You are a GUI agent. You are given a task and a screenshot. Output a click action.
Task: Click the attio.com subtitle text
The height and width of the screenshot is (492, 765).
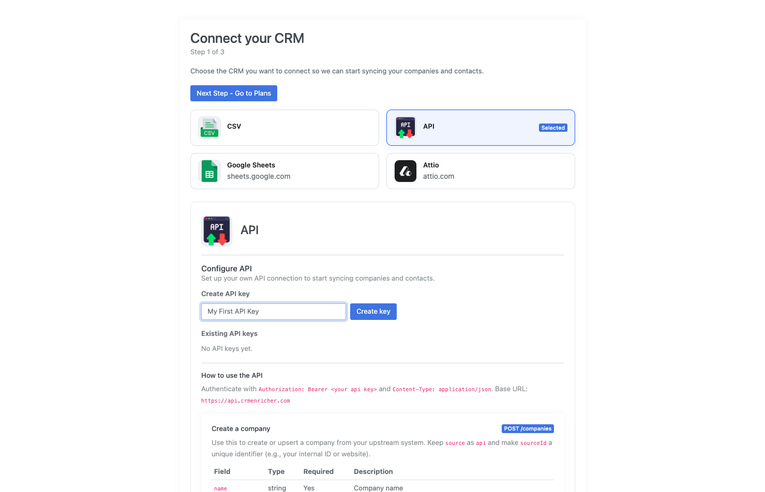pyautogui.click(x=439, y=177)
